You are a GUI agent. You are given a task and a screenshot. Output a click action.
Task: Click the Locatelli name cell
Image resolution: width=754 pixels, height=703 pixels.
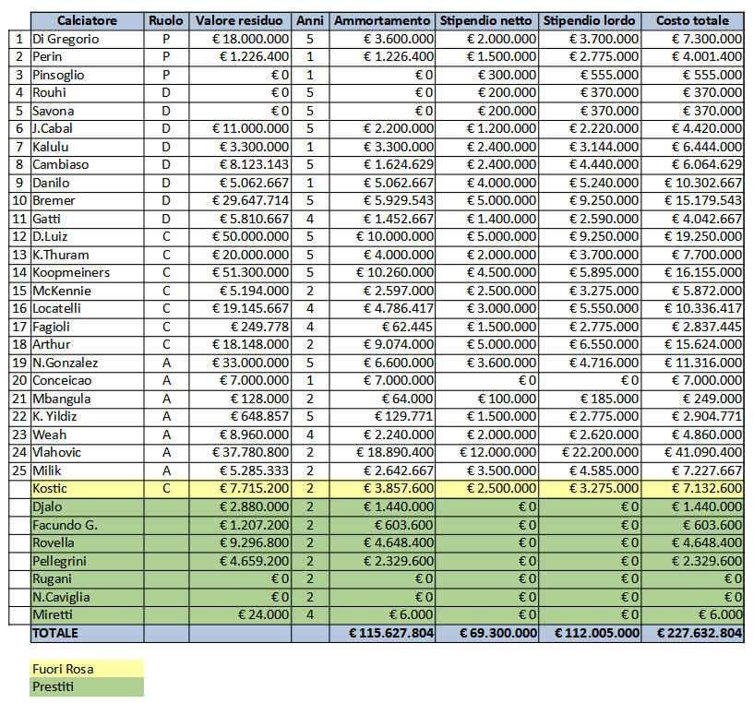point(87,309)
